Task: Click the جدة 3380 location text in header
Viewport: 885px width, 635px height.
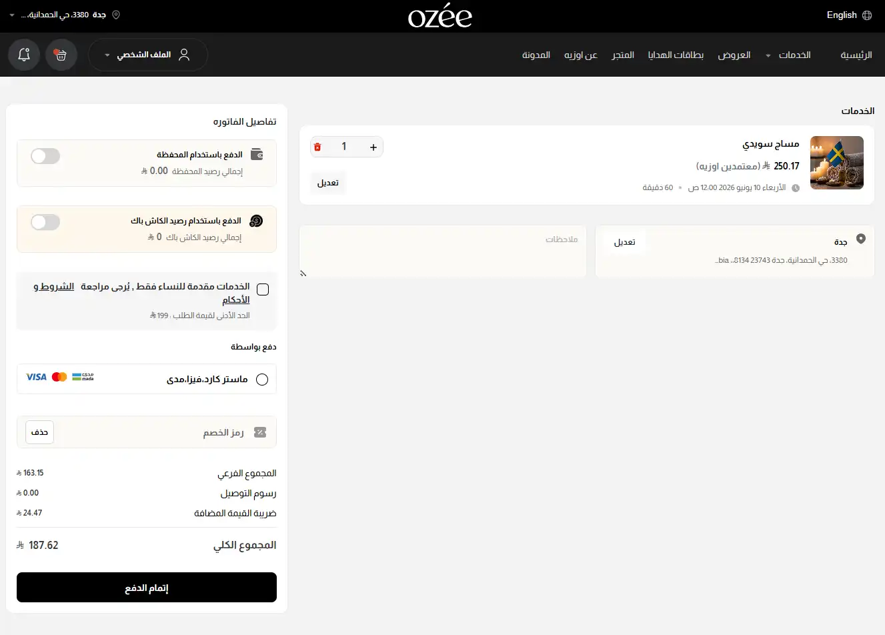Action: pyautogui.click(x=63, y=15)
